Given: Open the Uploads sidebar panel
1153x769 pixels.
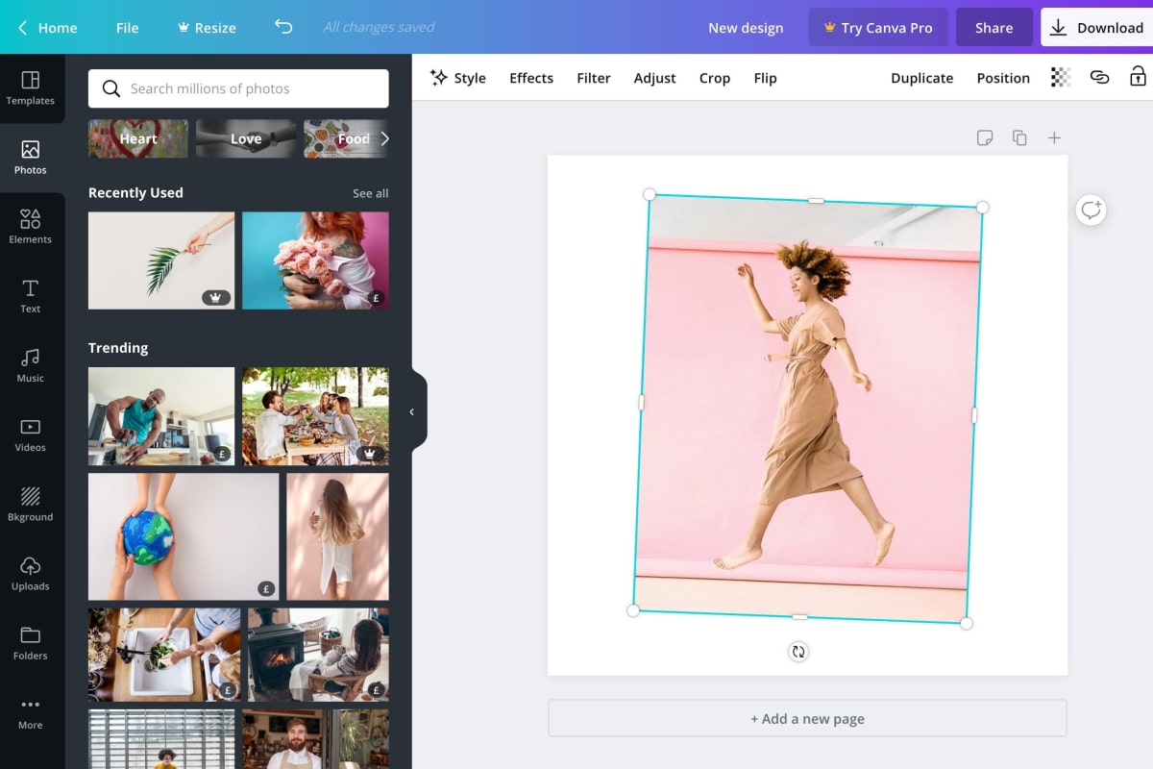Looking at the screenshot, I should 31,574.
